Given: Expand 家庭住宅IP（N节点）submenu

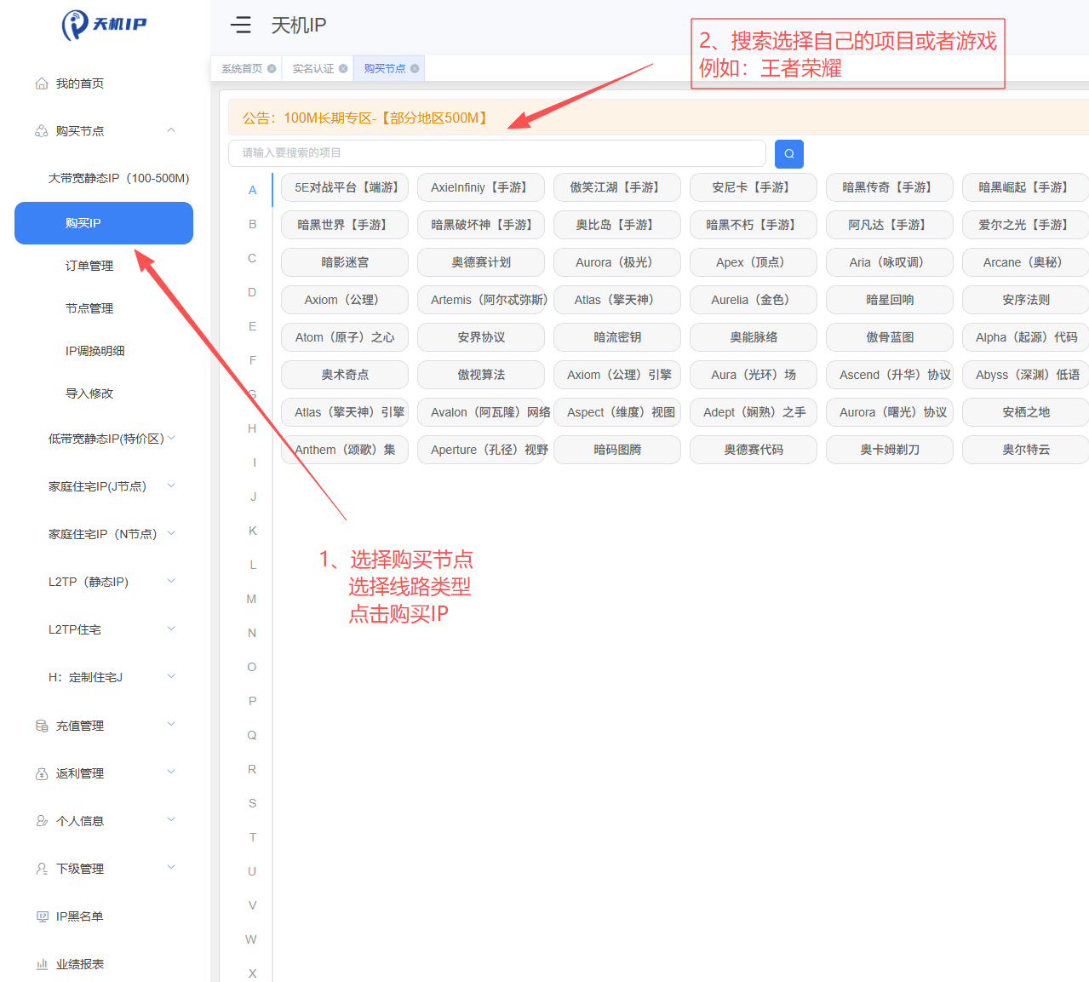Looking at the screenshot, I should click(171, 533).
